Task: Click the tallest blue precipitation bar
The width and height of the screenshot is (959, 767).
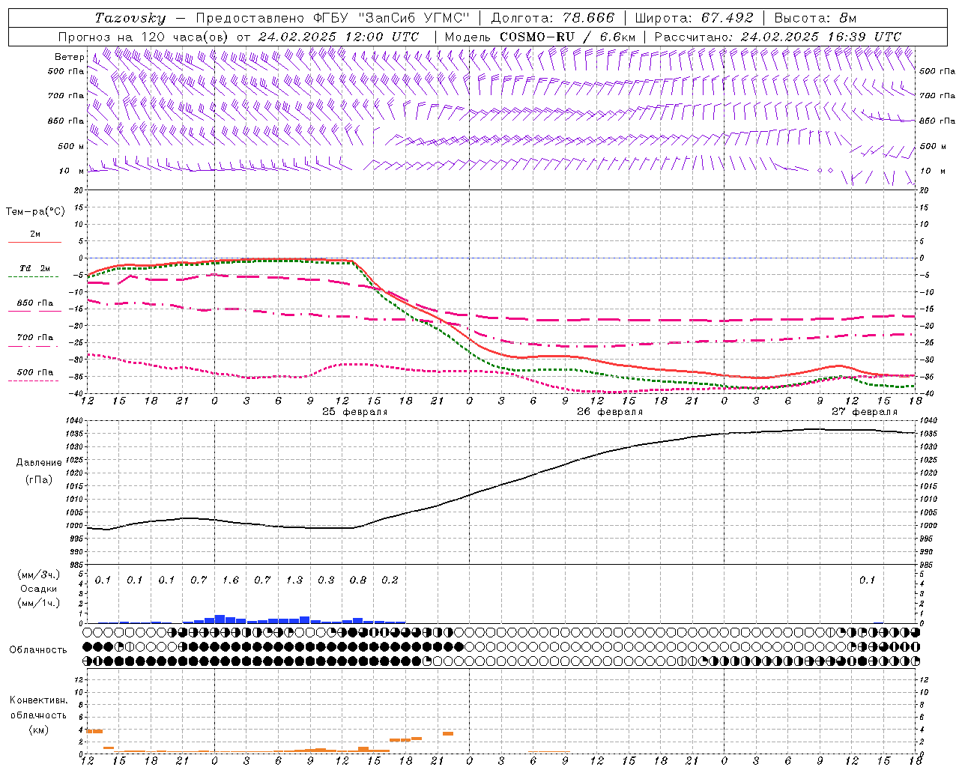Action: pos(220,619)
